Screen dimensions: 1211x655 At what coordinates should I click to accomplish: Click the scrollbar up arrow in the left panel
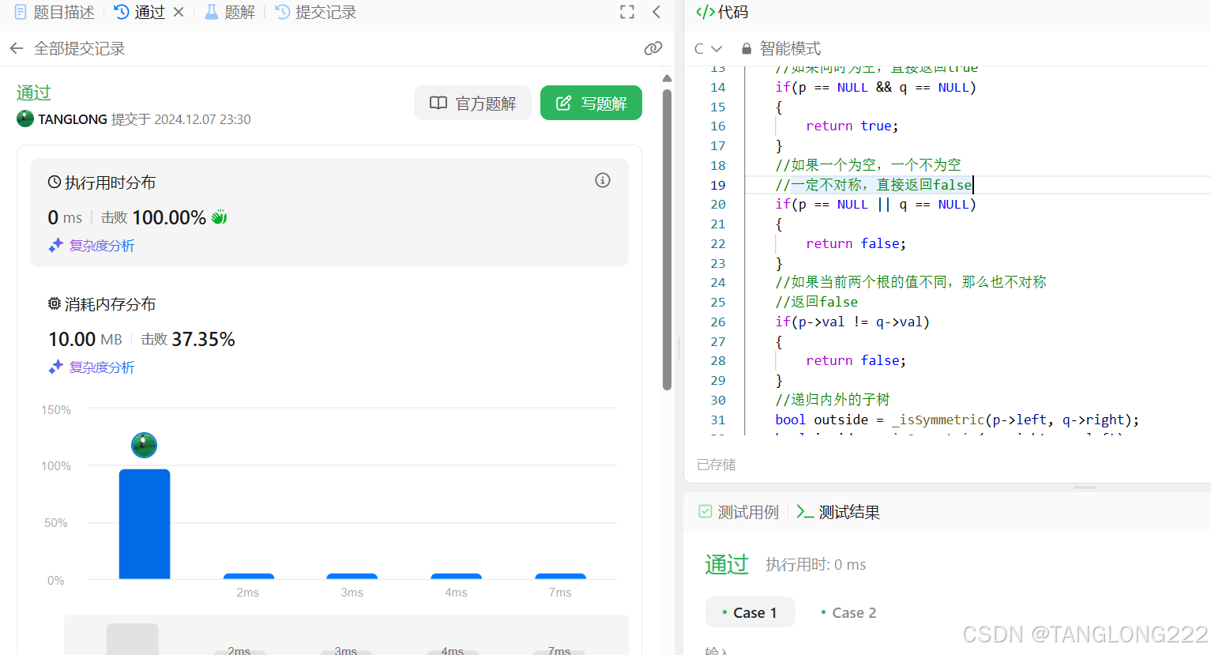click(667, 78)
